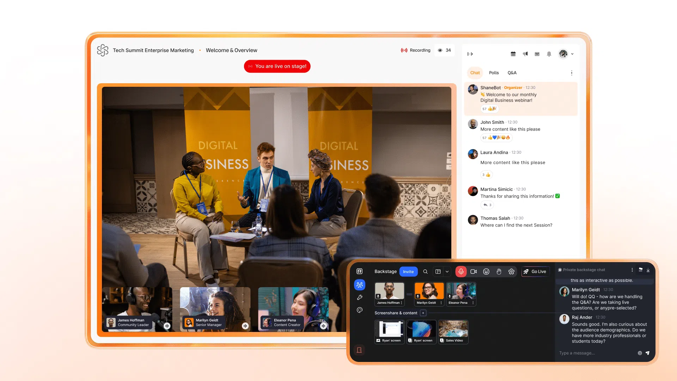Switch to the Polls tab
This screenshot has width=677, height=381.
click(x=494, y=73)
